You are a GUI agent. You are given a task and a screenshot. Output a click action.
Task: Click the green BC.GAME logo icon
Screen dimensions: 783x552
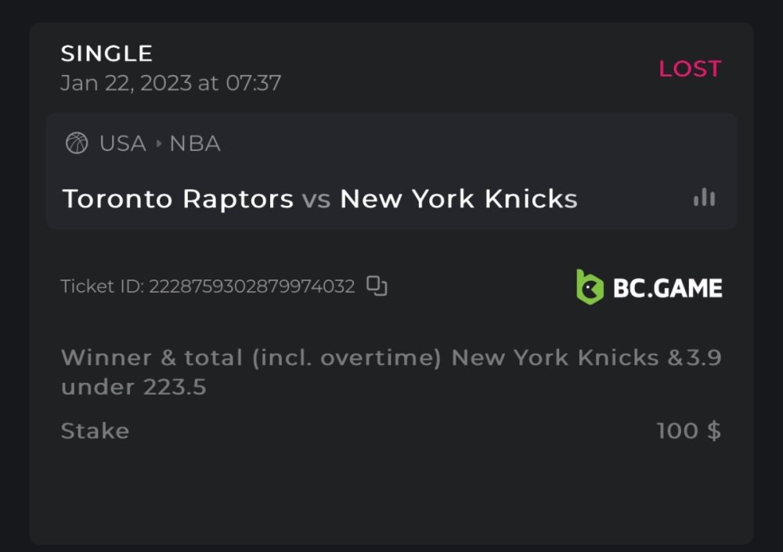[x=590, y=287]
